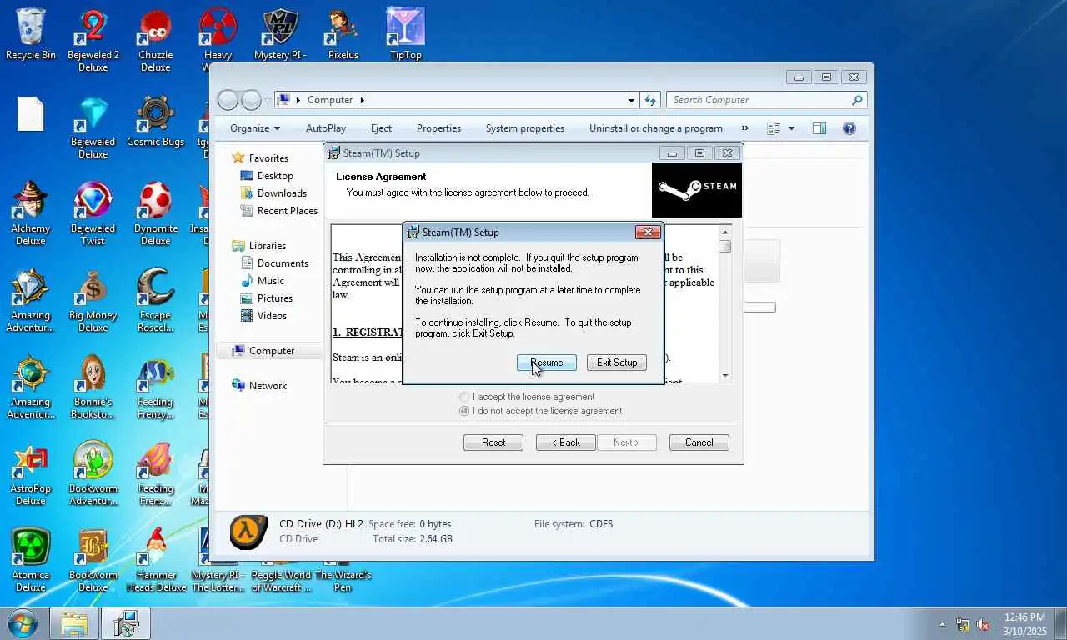Toggle the Explorer preview pane icon
1067x640 pixels.
pos(819,128)
